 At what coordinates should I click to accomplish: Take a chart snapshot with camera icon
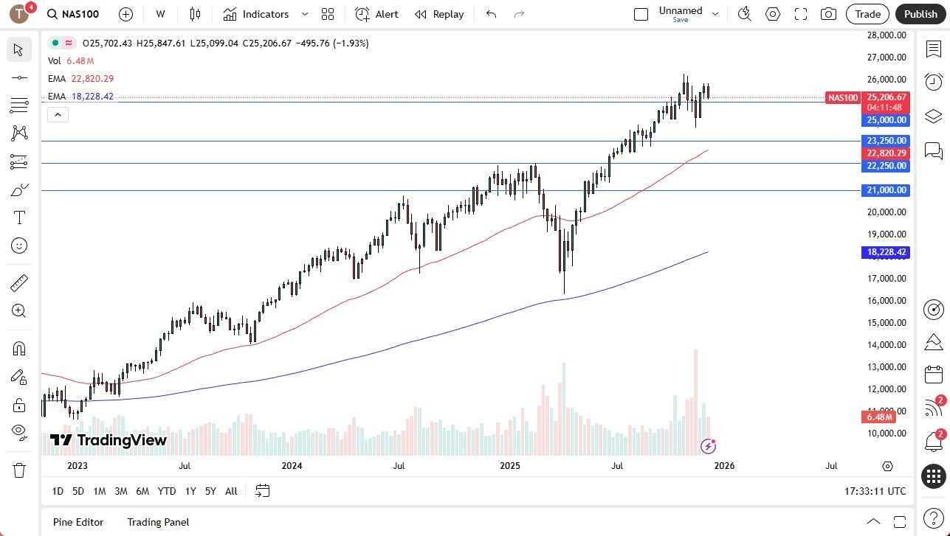pos(828,14)
